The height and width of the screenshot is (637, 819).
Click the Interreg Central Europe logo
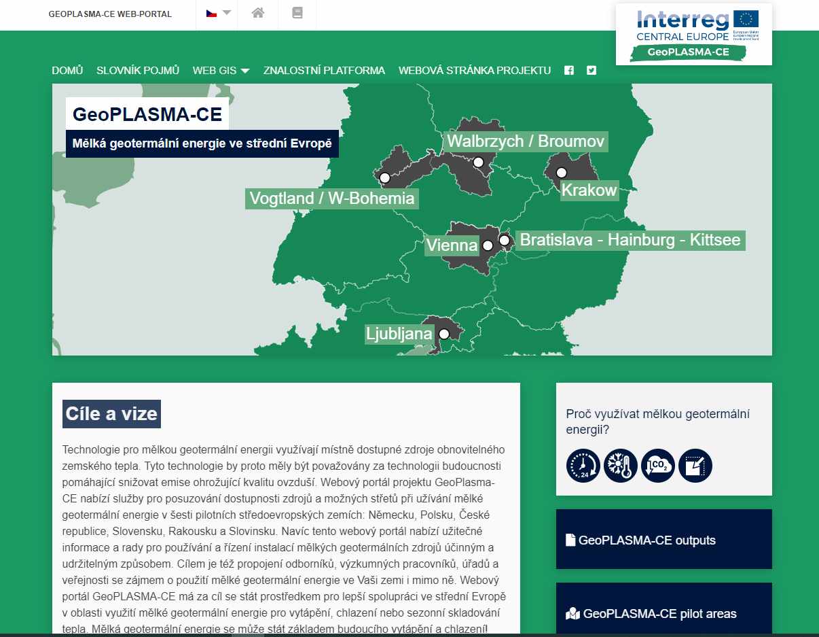(x=694, y=34)
